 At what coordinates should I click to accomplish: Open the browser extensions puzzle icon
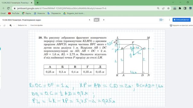(x=180, y=8)
